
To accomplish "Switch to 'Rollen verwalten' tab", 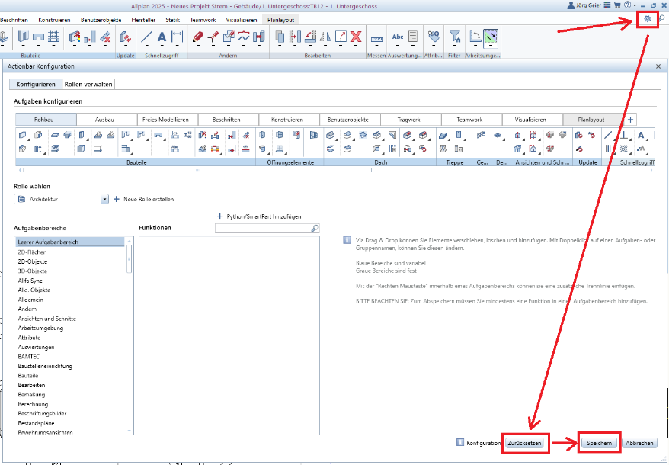I will point(88,84).
